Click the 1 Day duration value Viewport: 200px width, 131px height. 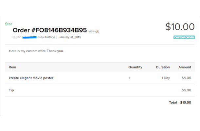click(166, 78)
